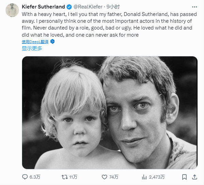Screen dimensions: 204x185
Task: Like the tweet with the heart icon
Action: (x=104, y=177)
